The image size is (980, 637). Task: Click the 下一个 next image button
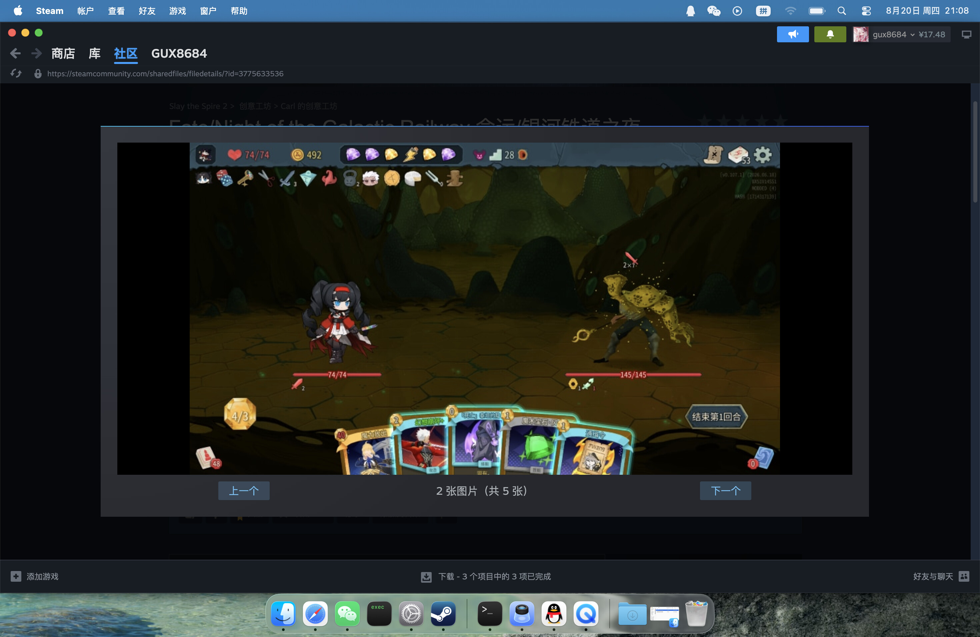tap(726, 490)
